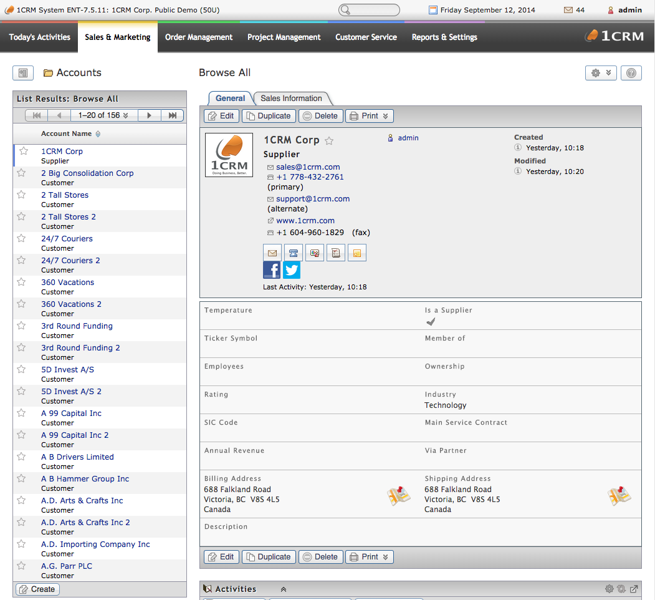Open the help question mark icon
This screenshot has width=655, height=600.
(x=631, y=73)
